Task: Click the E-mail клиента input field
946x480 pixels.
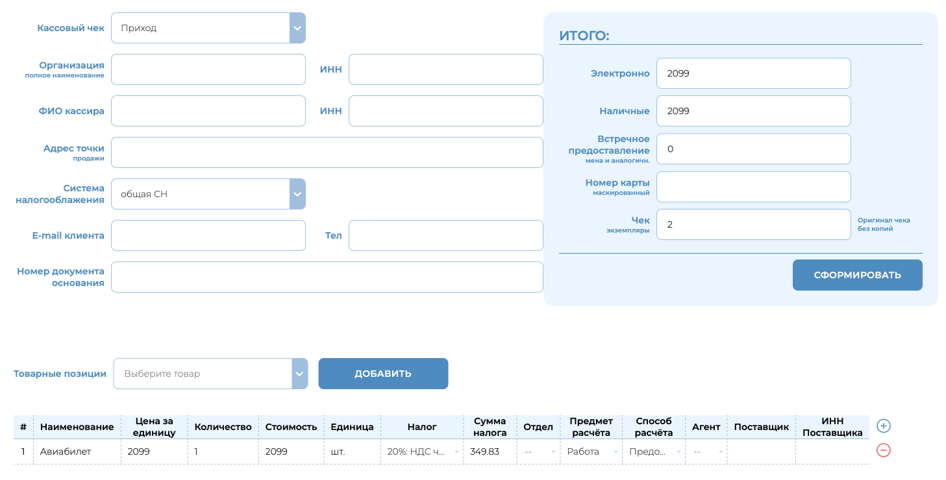Action: (x=208, y=235)
